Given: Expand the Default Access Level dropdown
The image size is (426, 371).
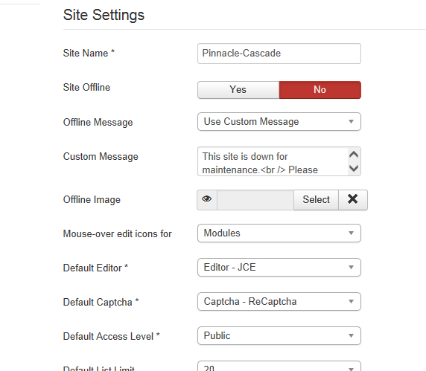Looking at the screenshot, I should coord(279,335).
